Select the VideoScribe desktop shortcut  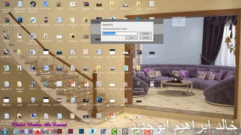click(x=33, y=21)
